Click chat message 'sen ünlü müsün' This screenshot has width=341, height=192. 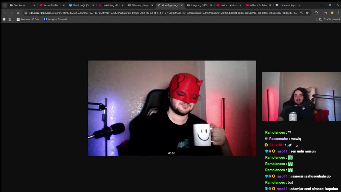(303, 151)
